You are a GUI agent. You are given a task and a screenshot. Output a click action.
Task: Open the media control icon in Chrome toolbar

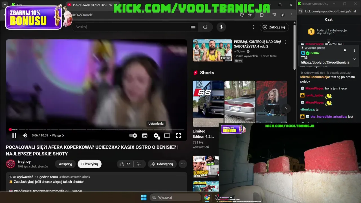[x=274, y=15]
